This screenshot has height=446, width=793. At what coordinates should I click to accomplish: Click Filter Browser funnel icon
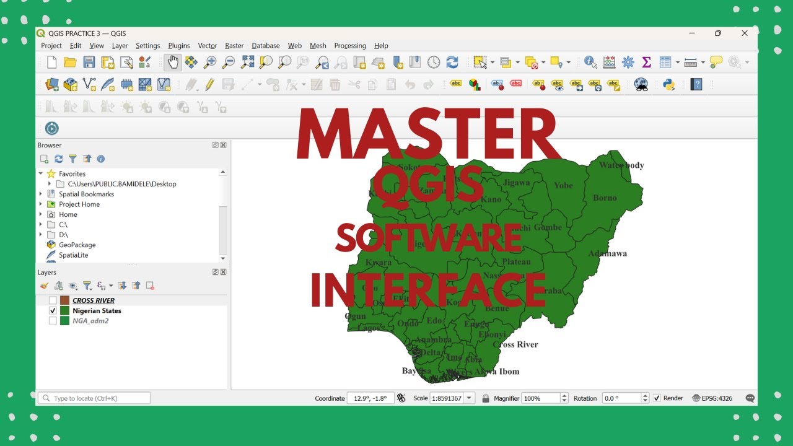point(72,159)
